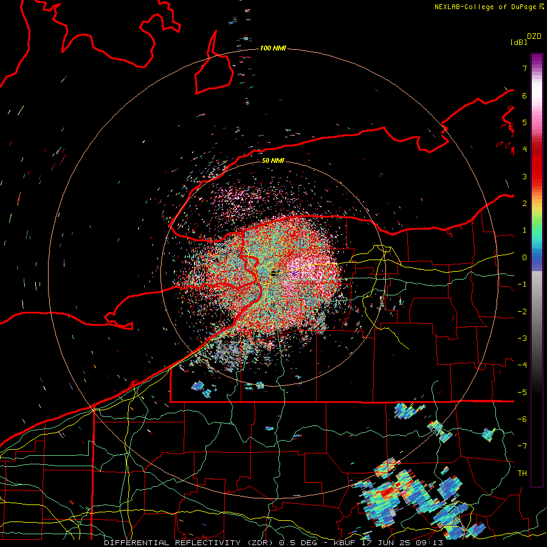The height and width of the screenshot is (547, 547).
Task: Click the 0 value on the color scale
Action: coord(525,258)
